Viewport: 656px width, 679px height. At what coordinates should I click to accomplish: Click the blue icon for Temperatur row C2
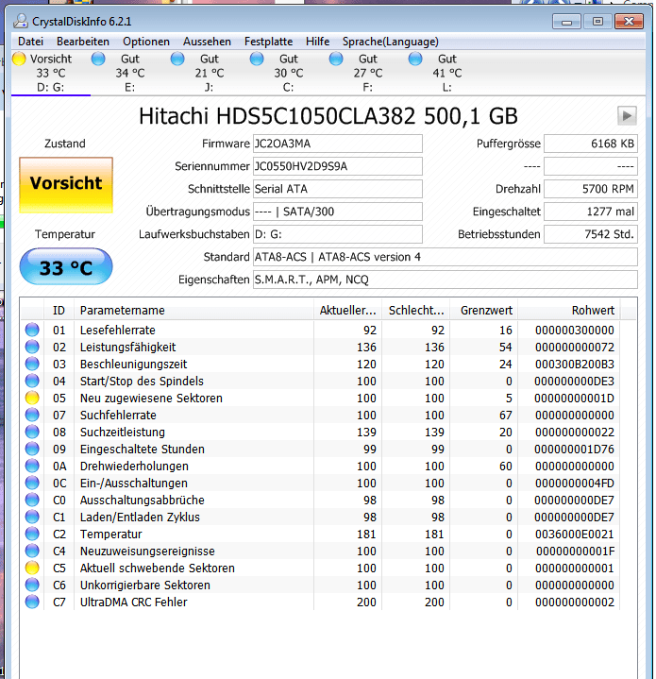(x=32, y=534)
